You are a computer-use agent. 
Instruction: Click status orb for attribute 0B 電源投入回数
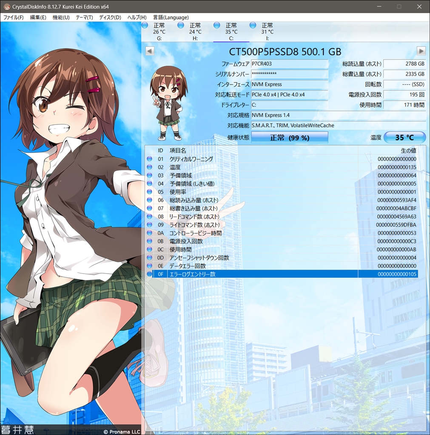coord(149,241)
